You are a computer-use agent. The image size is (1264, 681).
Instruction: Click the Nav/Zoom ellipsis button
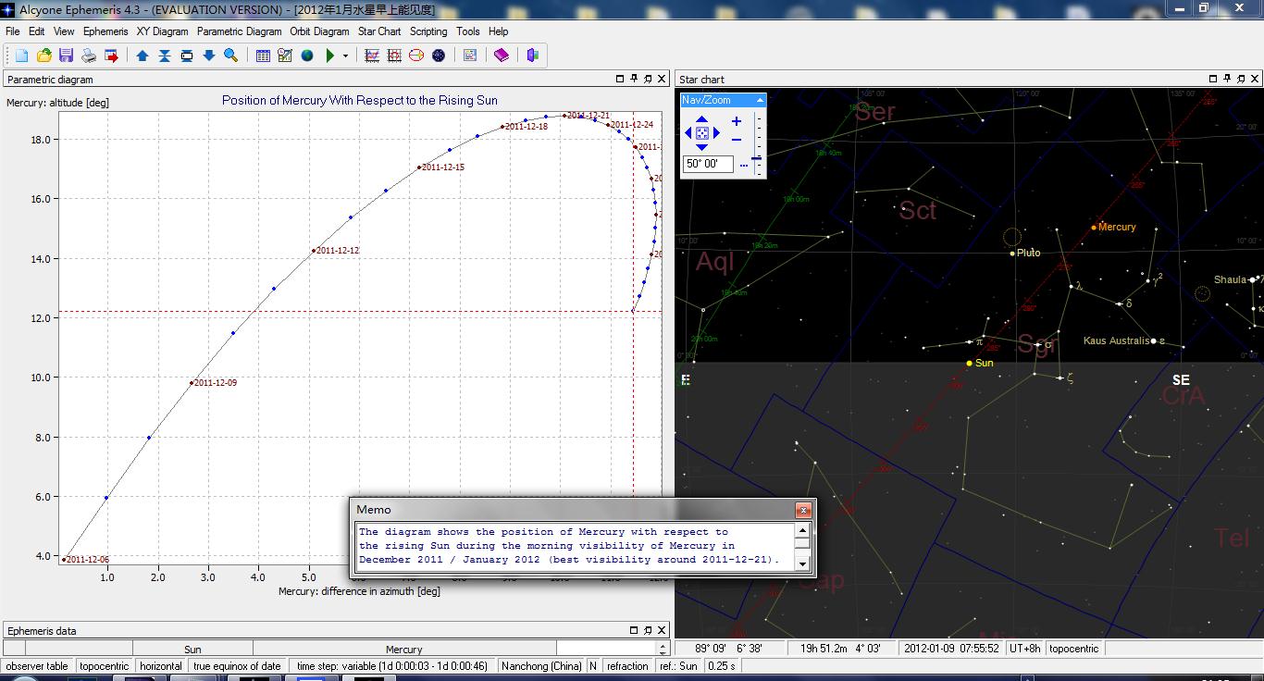click(744, 166)
